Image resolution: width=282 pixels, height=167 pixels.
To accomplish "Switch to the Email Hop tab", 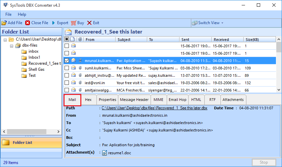I will [177, 100].
